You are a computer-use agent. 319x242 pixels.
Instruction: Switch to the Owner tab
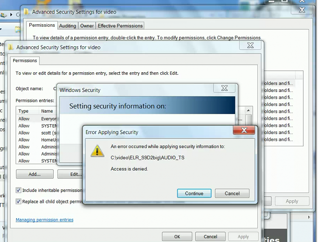87,26
